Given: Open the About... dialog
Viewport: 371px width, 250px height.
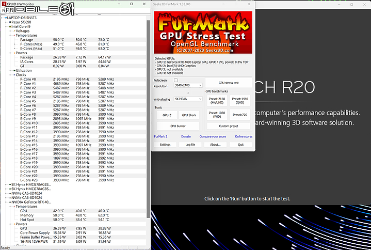Looking at the screenshot, I should [215, 145].
